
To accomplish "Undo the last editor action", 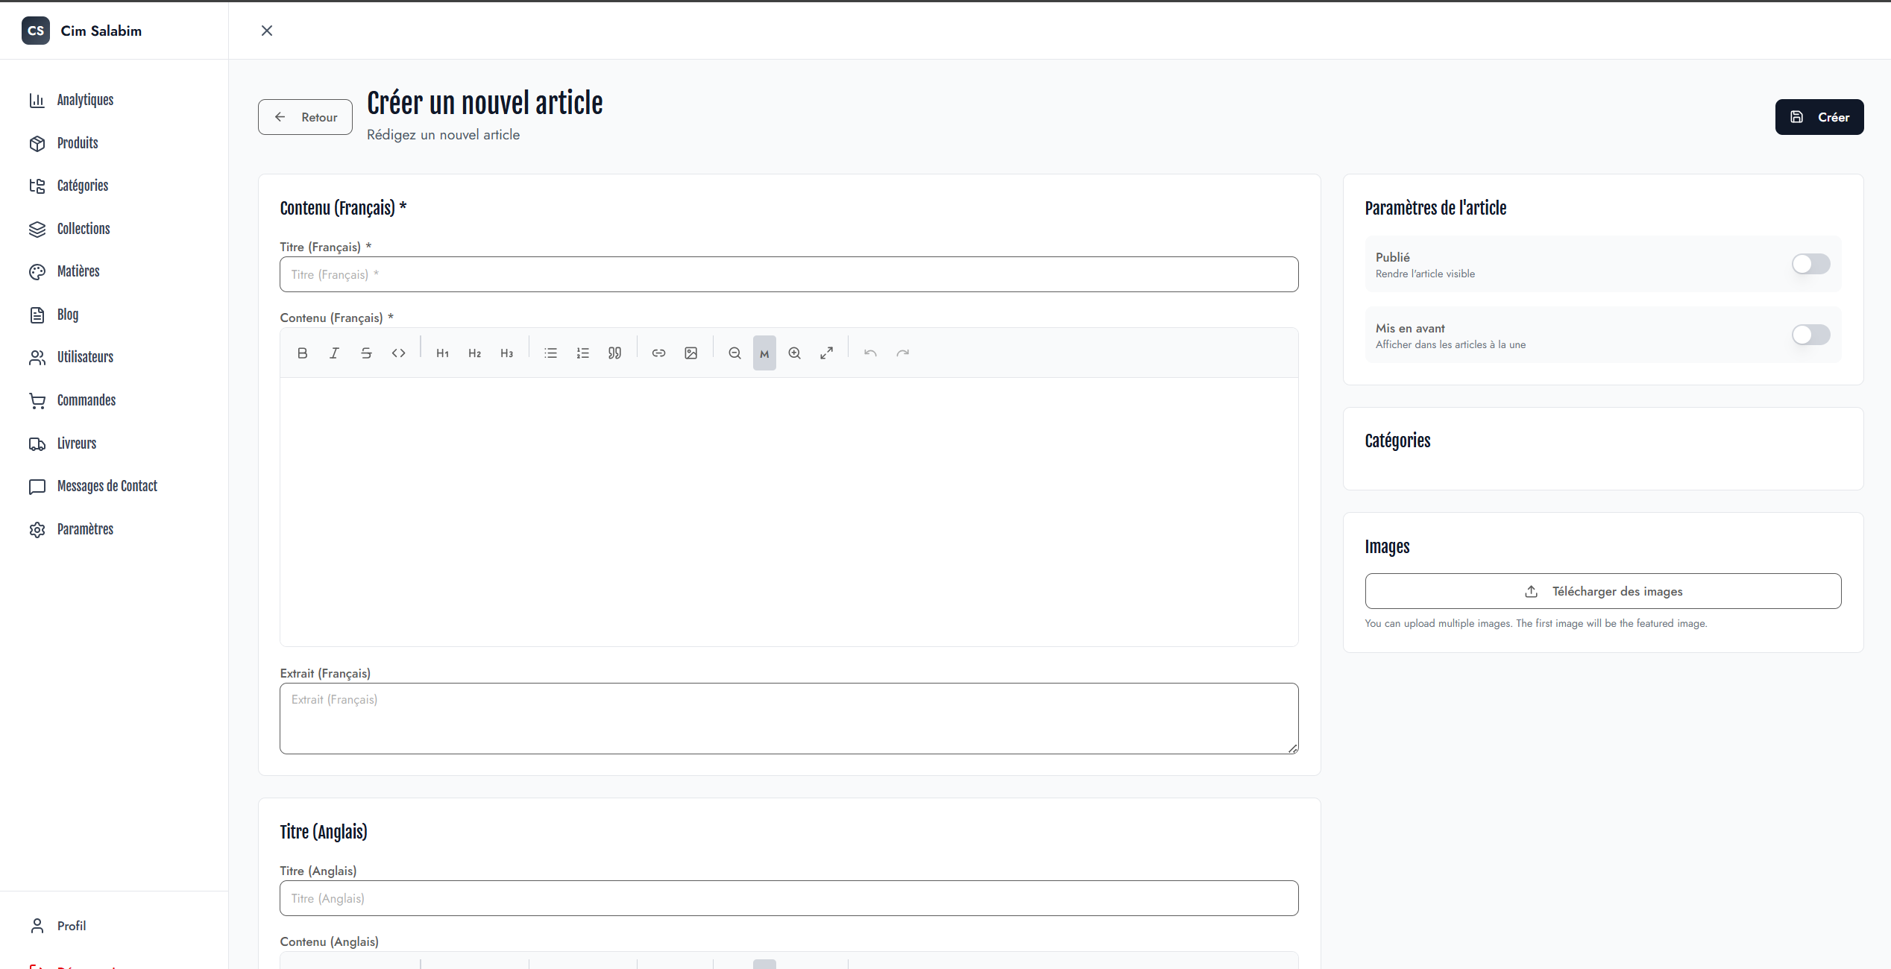I will [869, 353].
